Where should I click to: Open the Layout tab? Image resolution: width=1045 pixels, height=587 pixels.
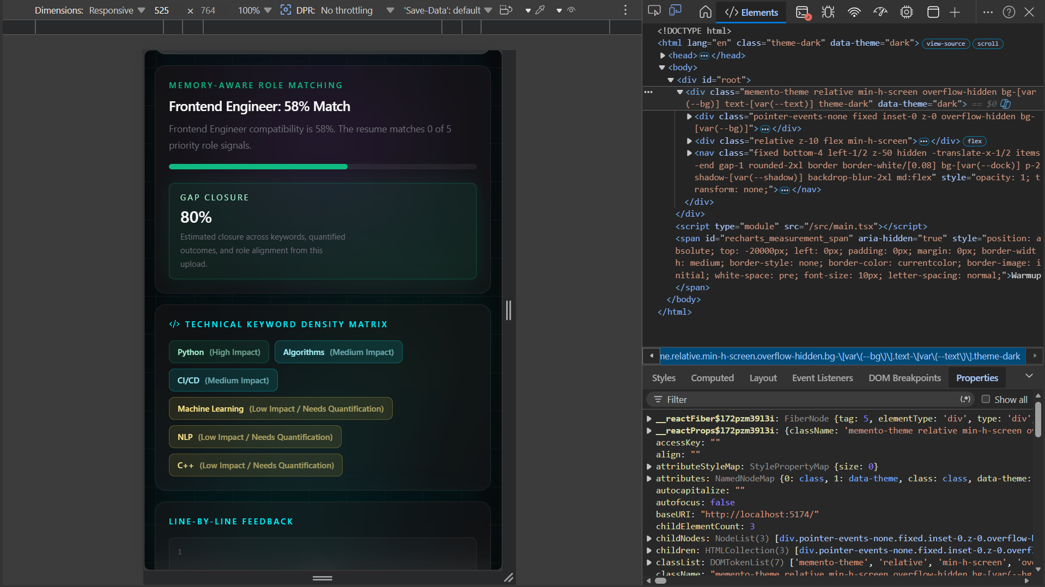pos(763,378)
